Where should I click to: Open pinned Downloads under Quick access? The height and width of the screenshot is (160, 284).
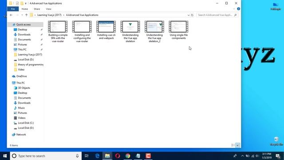[x=24, y=35]
